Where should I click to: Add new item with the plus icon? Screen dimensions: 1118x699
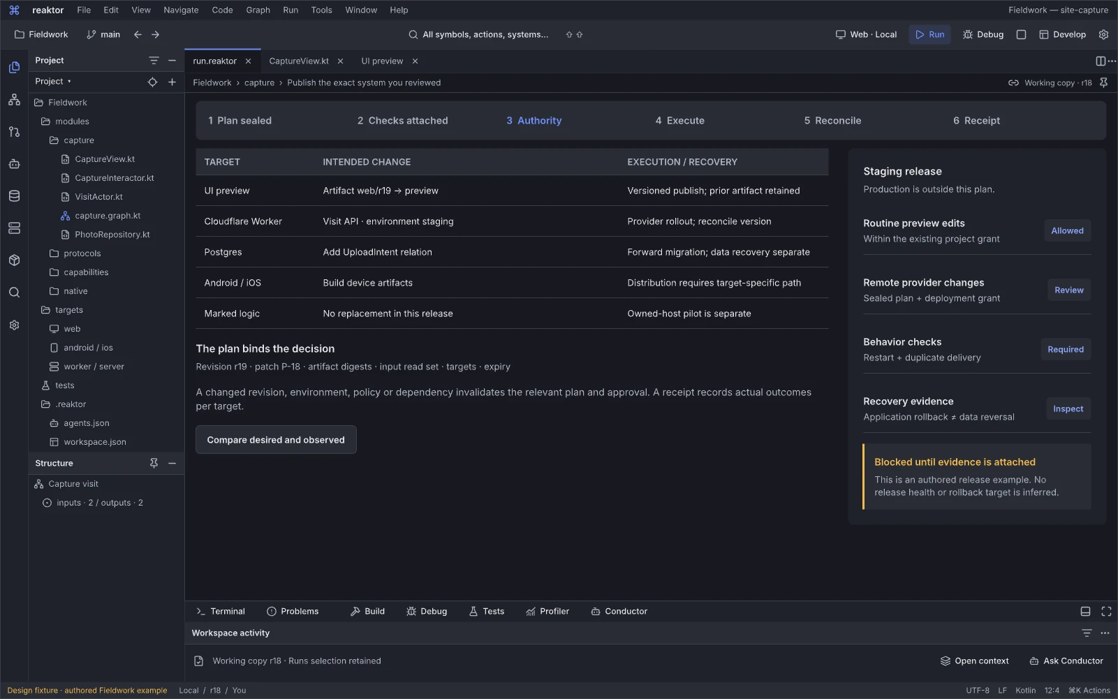tap(172, 82)
